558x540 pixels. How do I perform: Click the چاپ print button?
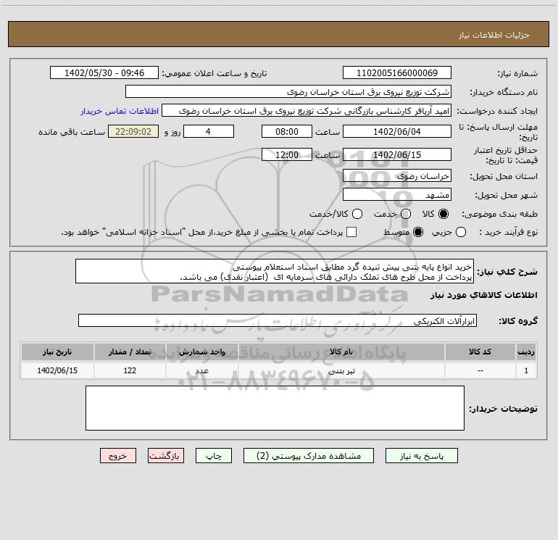pos(214,456)
